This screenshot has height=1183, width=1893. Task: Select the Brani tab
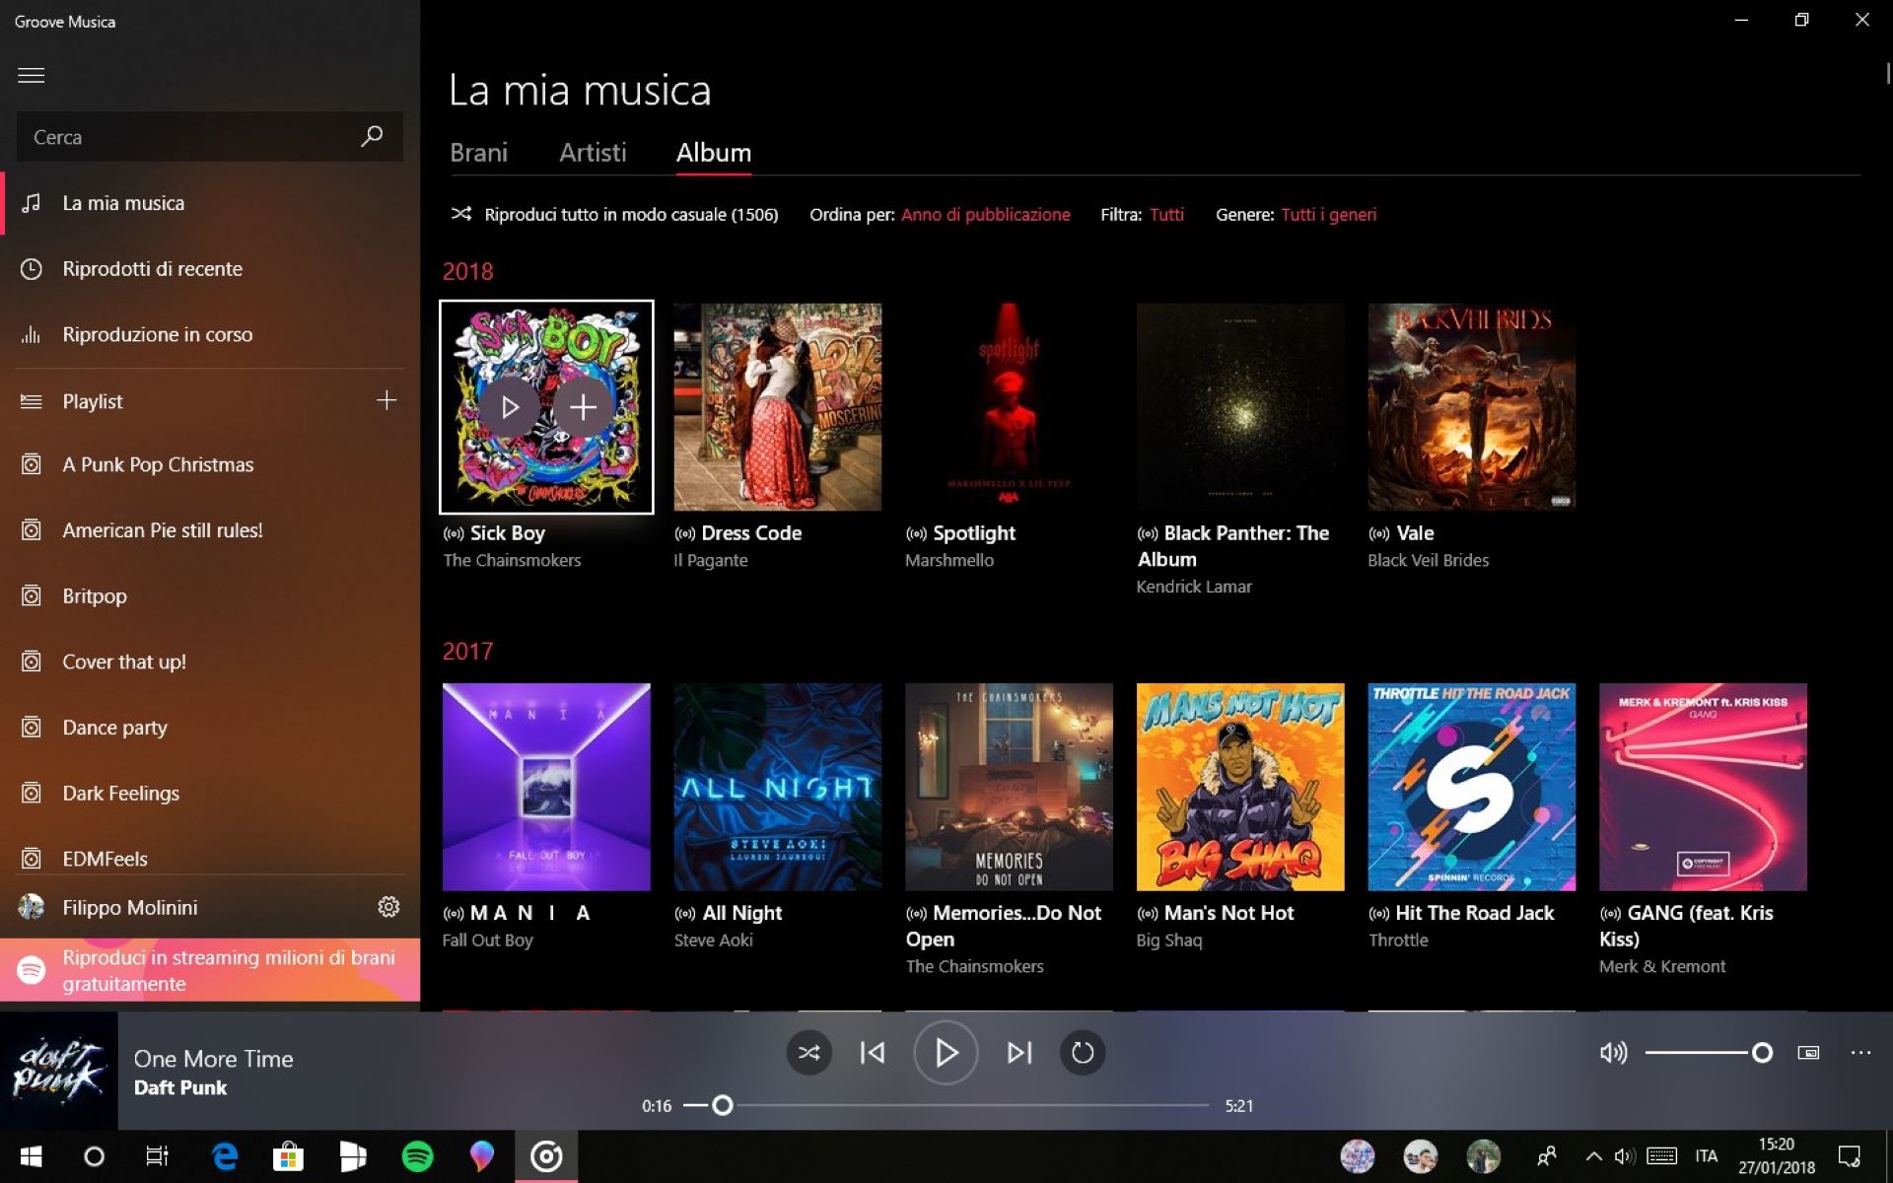(x=478, y=151)
